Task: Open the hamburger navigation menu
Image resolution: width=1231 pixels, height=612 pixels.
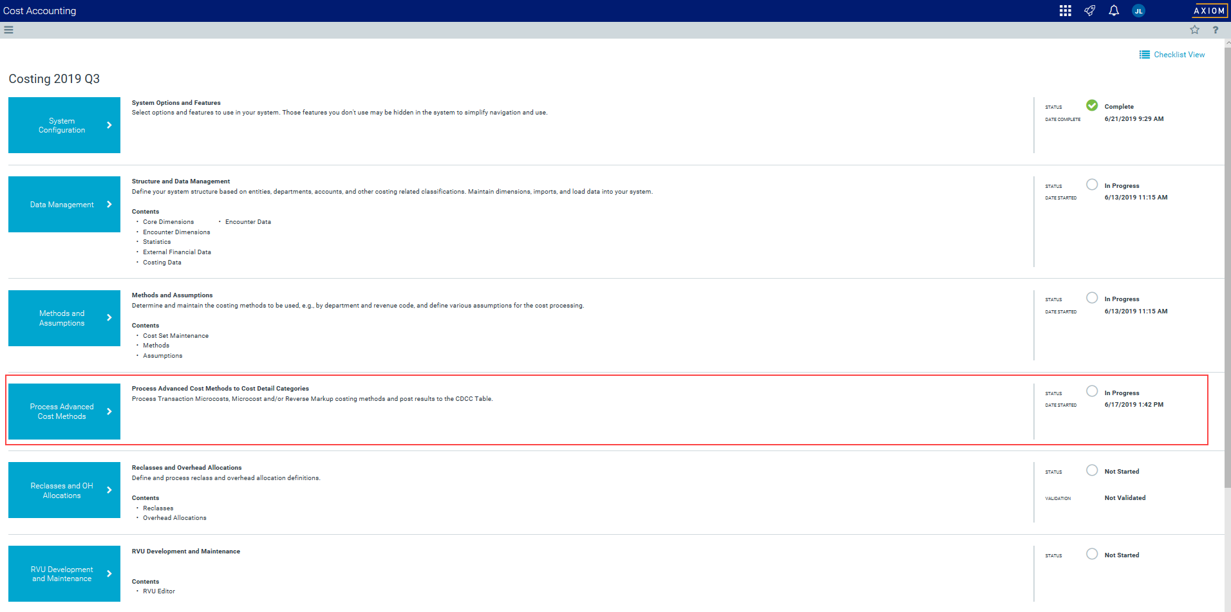Action: click(x=8, y=30)
